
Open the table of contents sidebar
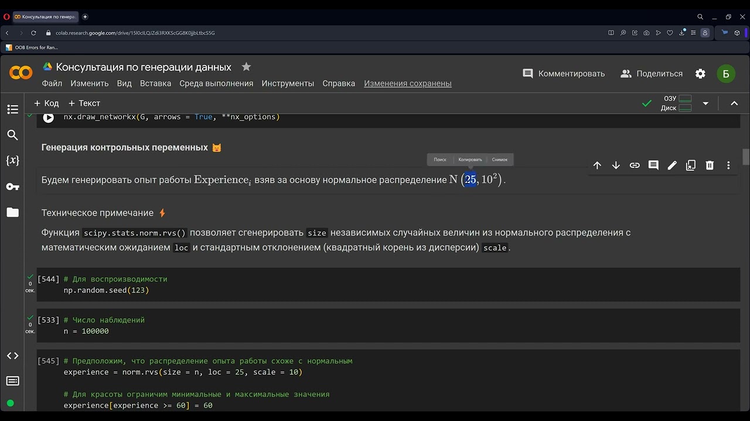pyautogui.click(x=12, y=109)
